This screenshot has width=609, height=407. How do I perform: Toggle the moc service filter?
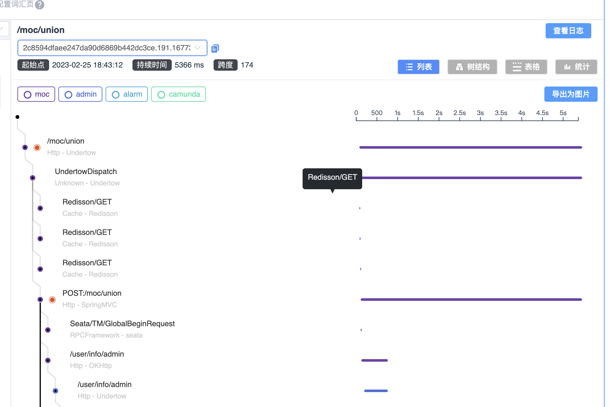[36, 94]
